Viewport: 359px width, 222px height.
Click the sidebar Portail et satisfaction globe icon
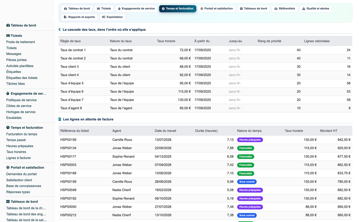pos(8,168)
